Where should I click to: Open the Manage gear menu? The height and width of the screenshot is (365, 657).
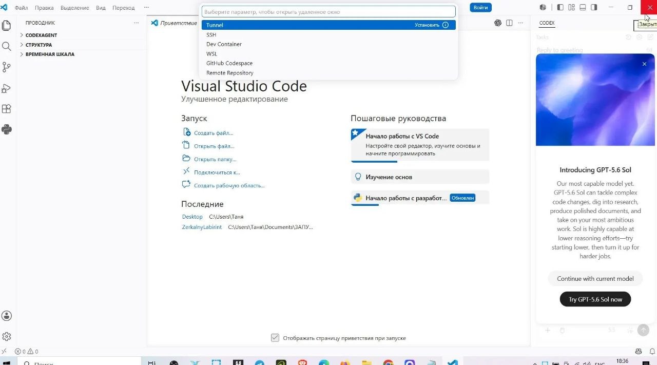click(7, 337)
